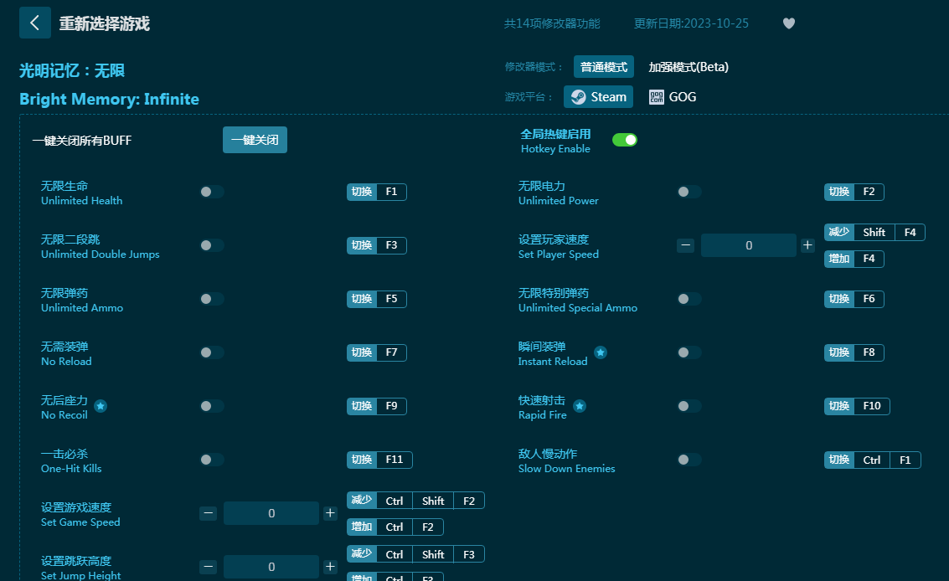Click Ctrl Shift F2 decrease Game Speed hotkey
The width and height of the screenshot is (949, 581).
pos(415,501)
